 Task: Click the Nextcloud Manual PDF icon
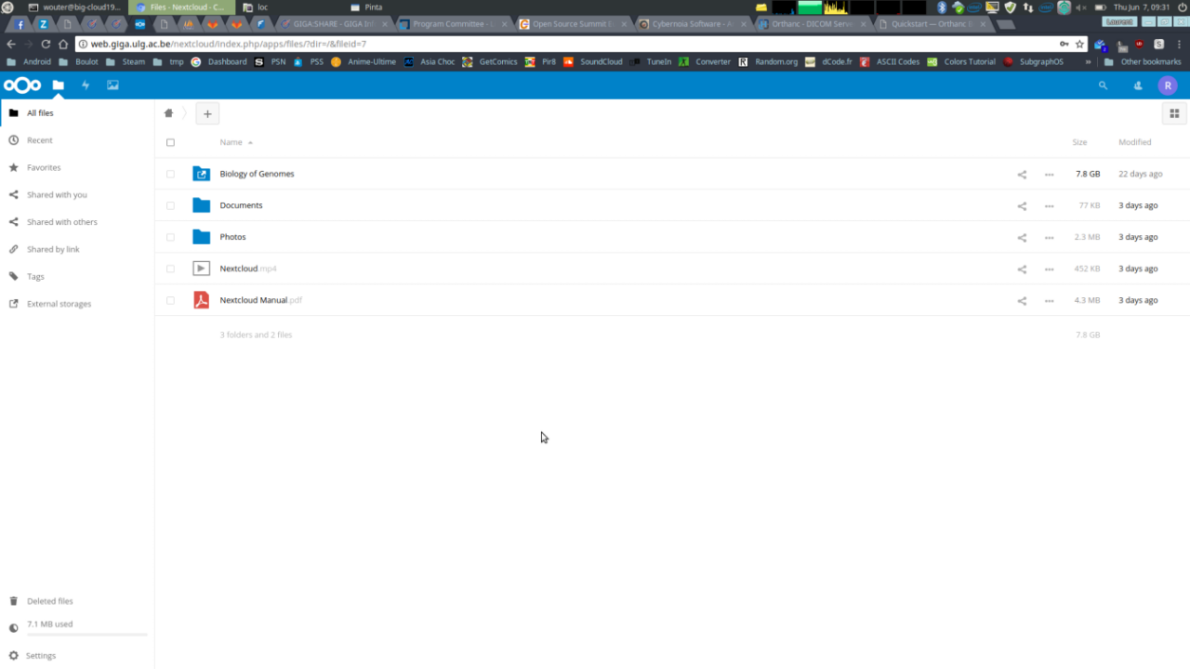click(201, 300)
